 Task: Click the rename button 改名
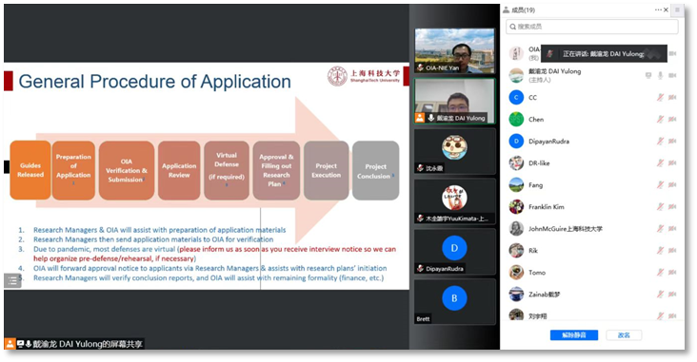pyautogui.click(x=624, y=335)
